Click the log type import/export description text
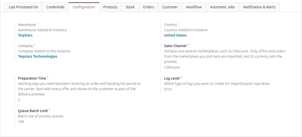Viewport: 302px width, 137px height. pos(217,84)
